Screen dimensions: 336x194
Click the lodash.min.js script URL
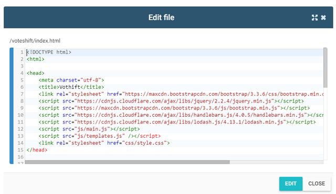pyautogui.click(x=180, y=122)
